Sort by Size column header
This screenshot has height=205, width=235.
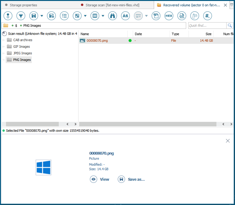tap(208, 34)
